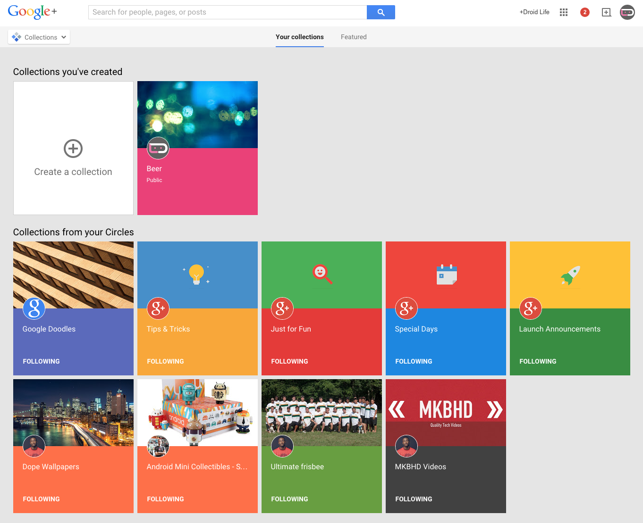
Task: Toggle FOLLOWING on MKBHD Videos
Action: 414,499
